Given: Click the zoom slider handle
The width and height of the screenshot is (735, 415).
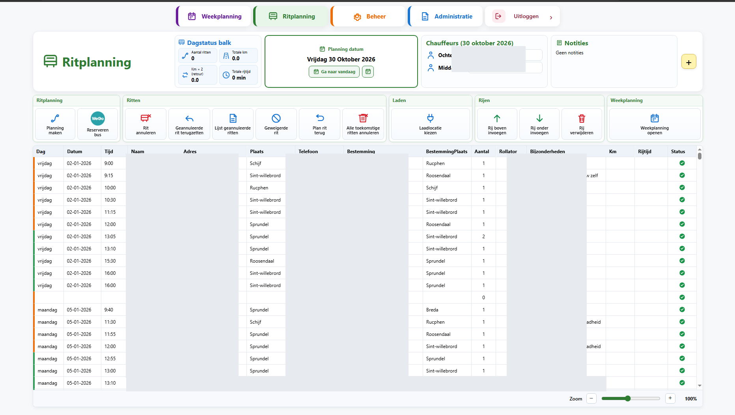Looking at the screenshot, I should pos(628,398).
